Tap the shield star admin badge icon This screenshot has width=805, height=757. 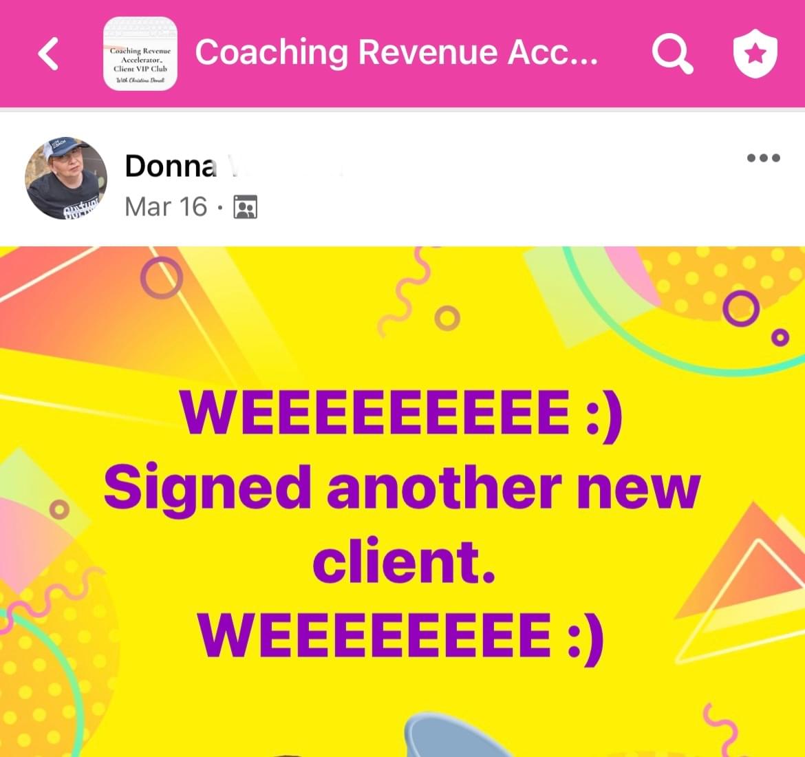click(x=755, y=54)
